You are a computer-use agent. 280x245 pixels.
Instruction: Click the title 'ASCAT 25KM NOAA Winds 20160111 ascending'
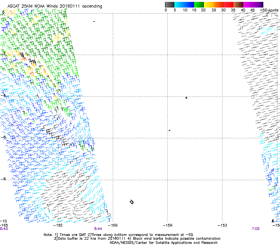54,6
